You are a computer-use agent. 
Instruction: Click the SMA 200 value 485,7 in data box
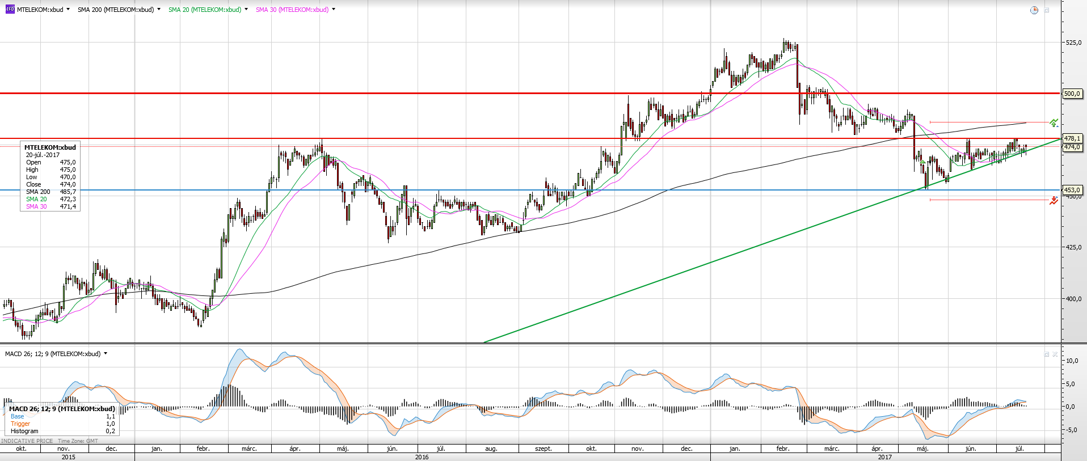(x=68, y=192)
